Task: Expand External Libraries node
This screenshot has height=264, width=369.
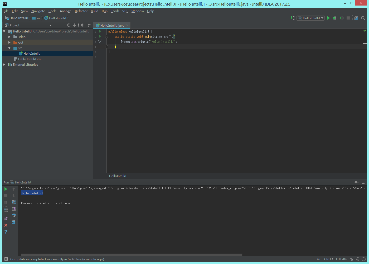Action: 4,65
